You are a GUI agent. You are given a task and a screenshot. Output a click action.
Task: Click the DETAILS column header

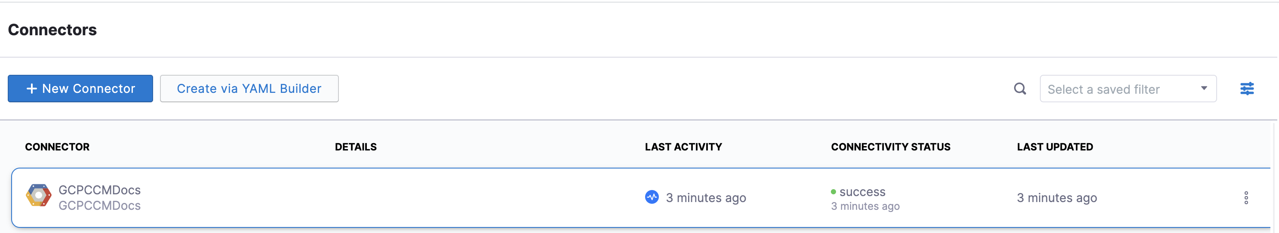(356, 147)
